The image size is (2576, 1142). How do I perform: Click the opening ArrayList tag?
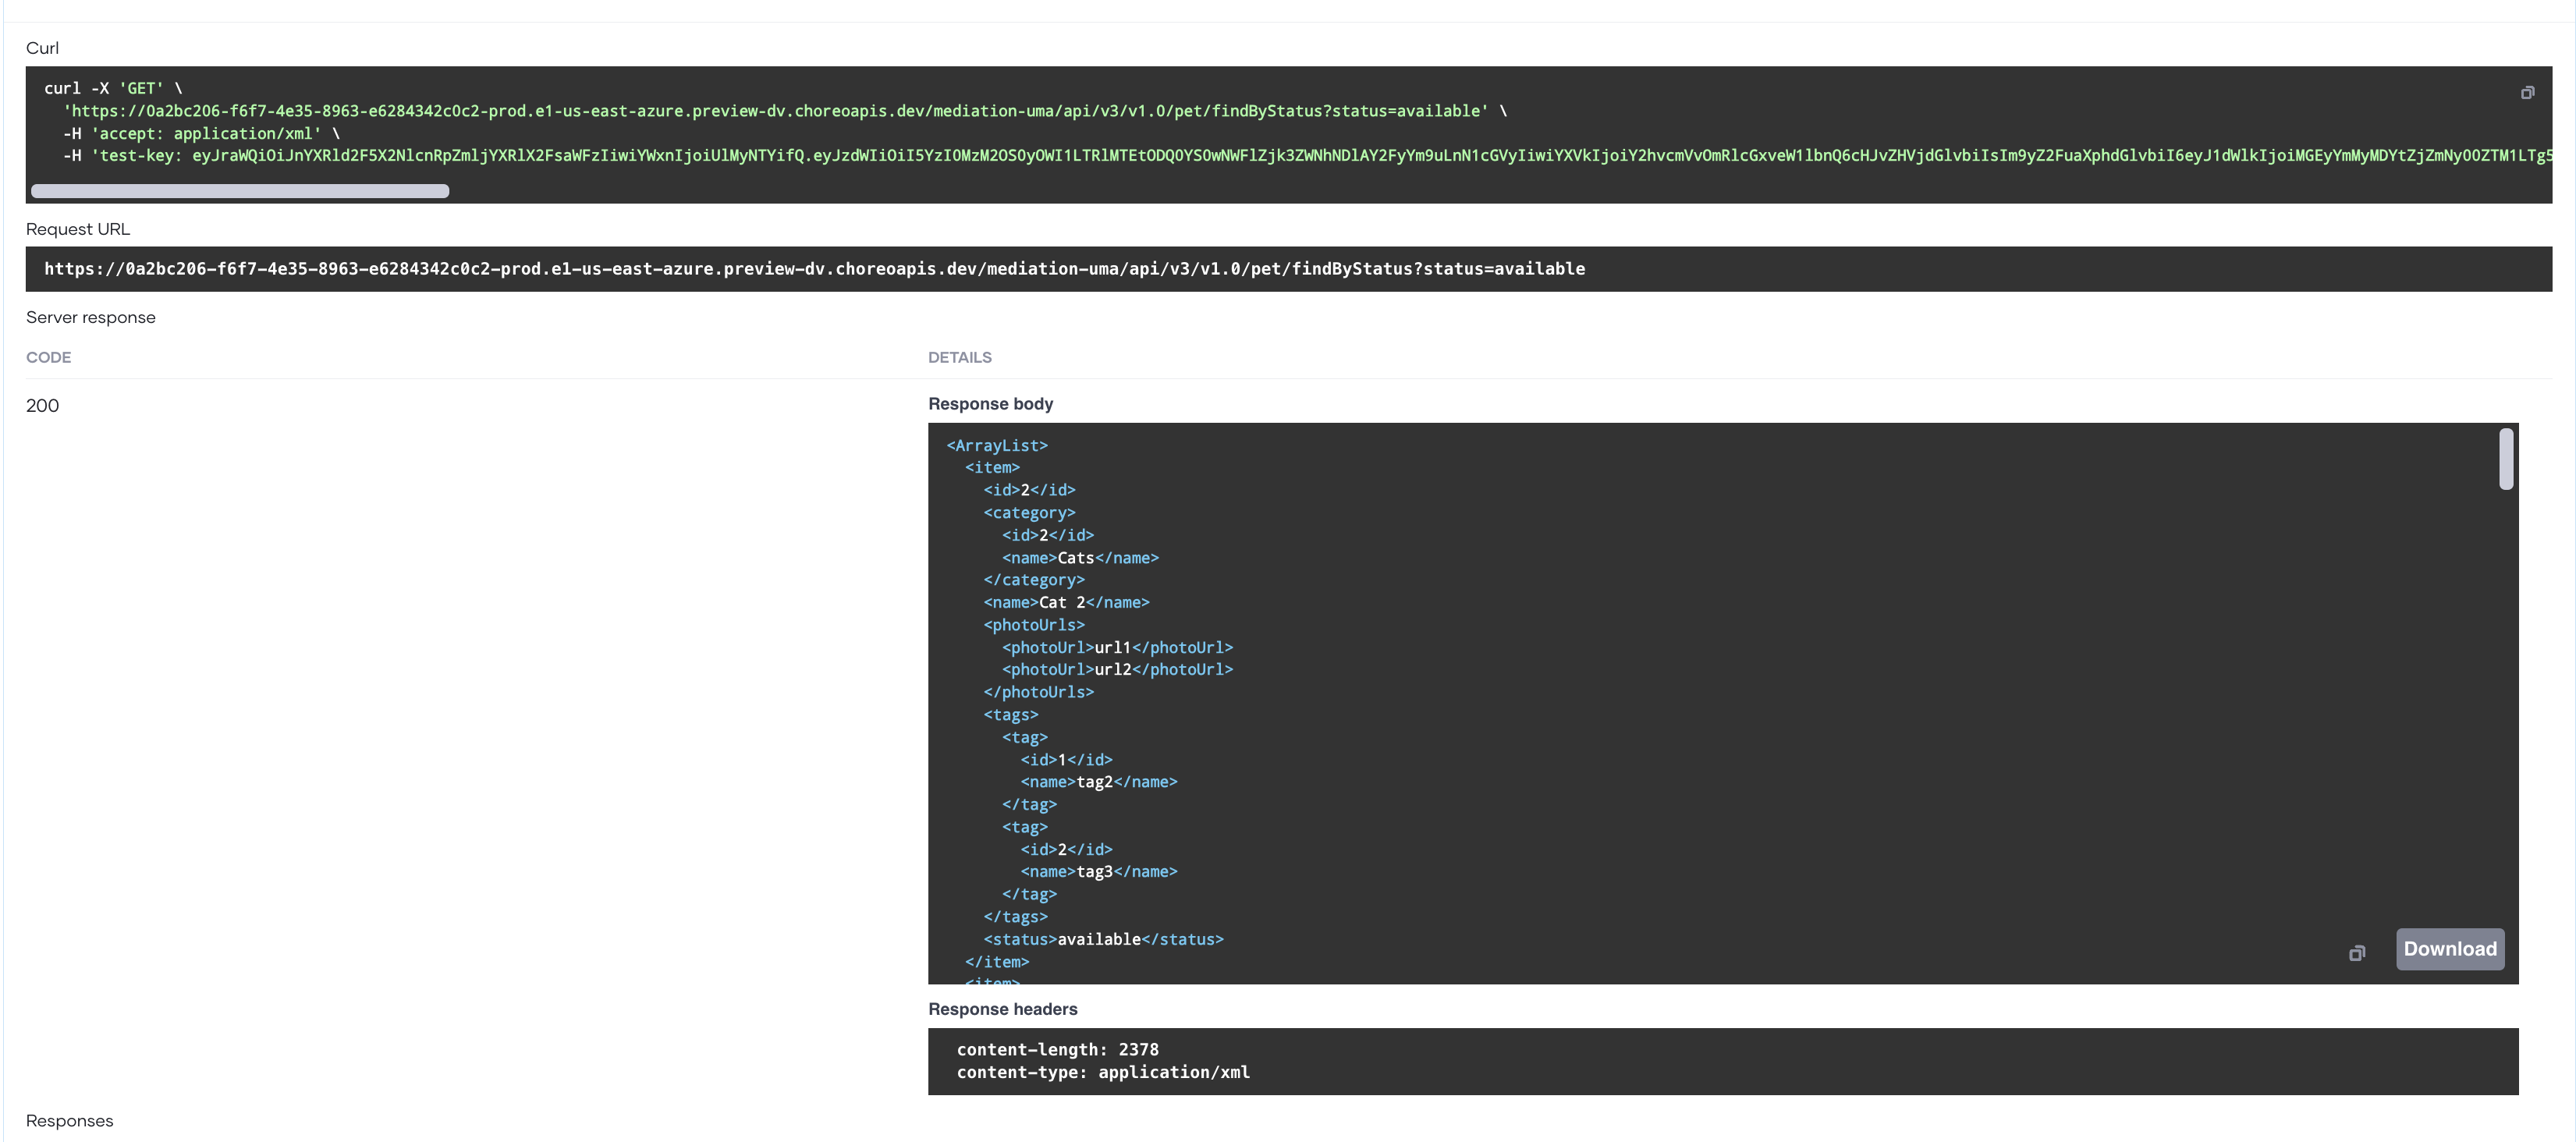click(996, 446)
